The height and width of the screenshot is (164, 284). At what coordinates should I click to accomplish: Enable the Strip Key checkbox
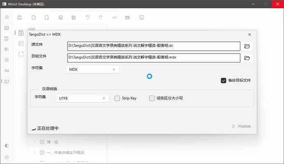point(117,98)
